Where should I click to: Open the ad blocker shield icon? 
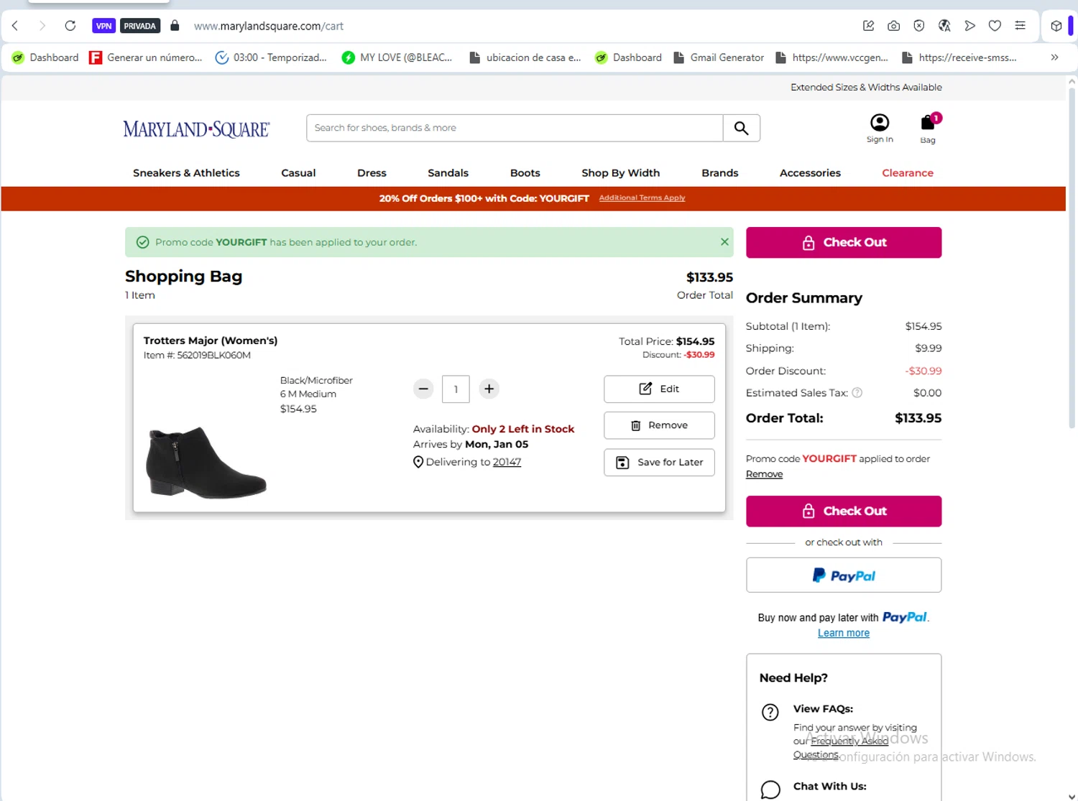point(918,26)
